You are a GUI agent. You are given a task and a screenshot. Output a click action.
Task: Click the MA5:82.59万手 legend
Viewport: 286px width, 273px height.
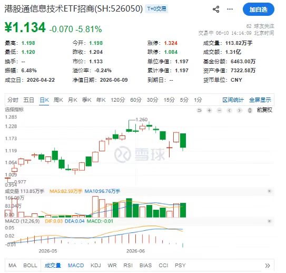point(66,191)
